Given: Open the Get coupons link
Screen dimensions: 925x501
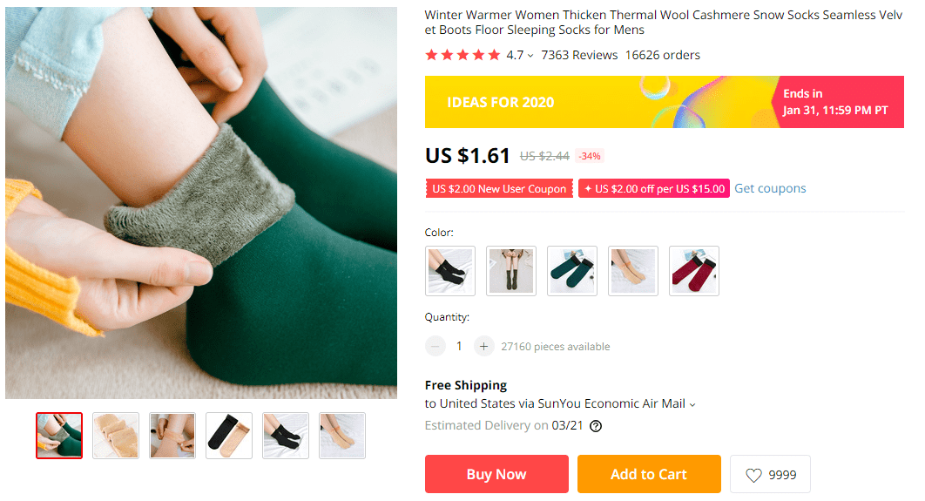Looking at the screenshot, I should [770, 188].
